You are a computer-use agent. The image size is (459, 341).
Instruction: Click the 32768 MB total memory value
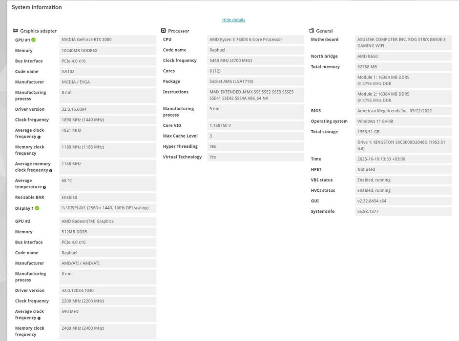[x=403, y=67]
